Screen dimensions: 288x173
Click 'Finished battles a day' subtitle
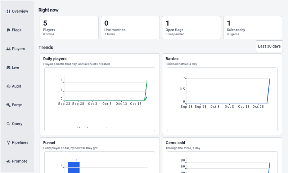[x=181, y=64]
